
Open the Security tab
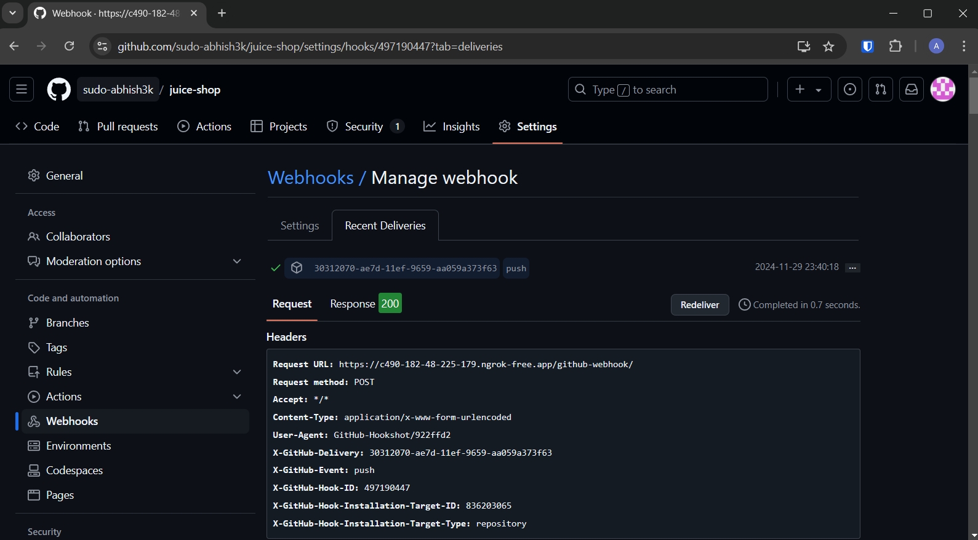point(365,127)
